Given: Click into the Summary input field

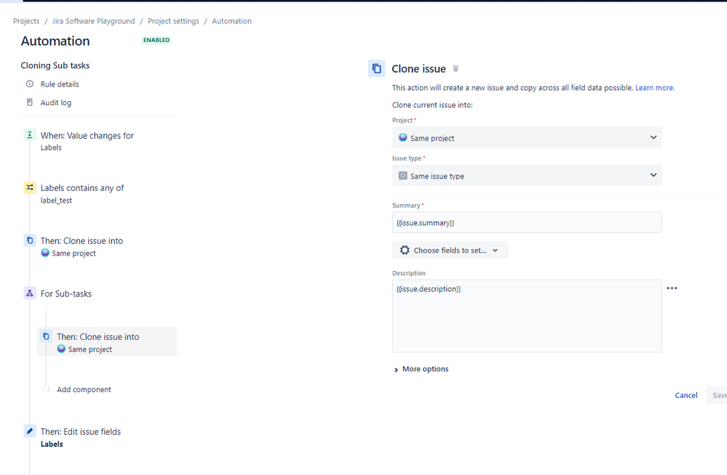Looking at the screenshot, I should point(527,222).
